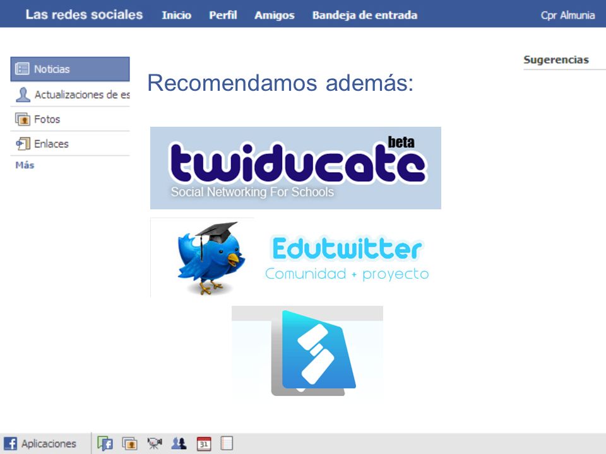Click Social Networking For Schools tagline

(252, 192)
